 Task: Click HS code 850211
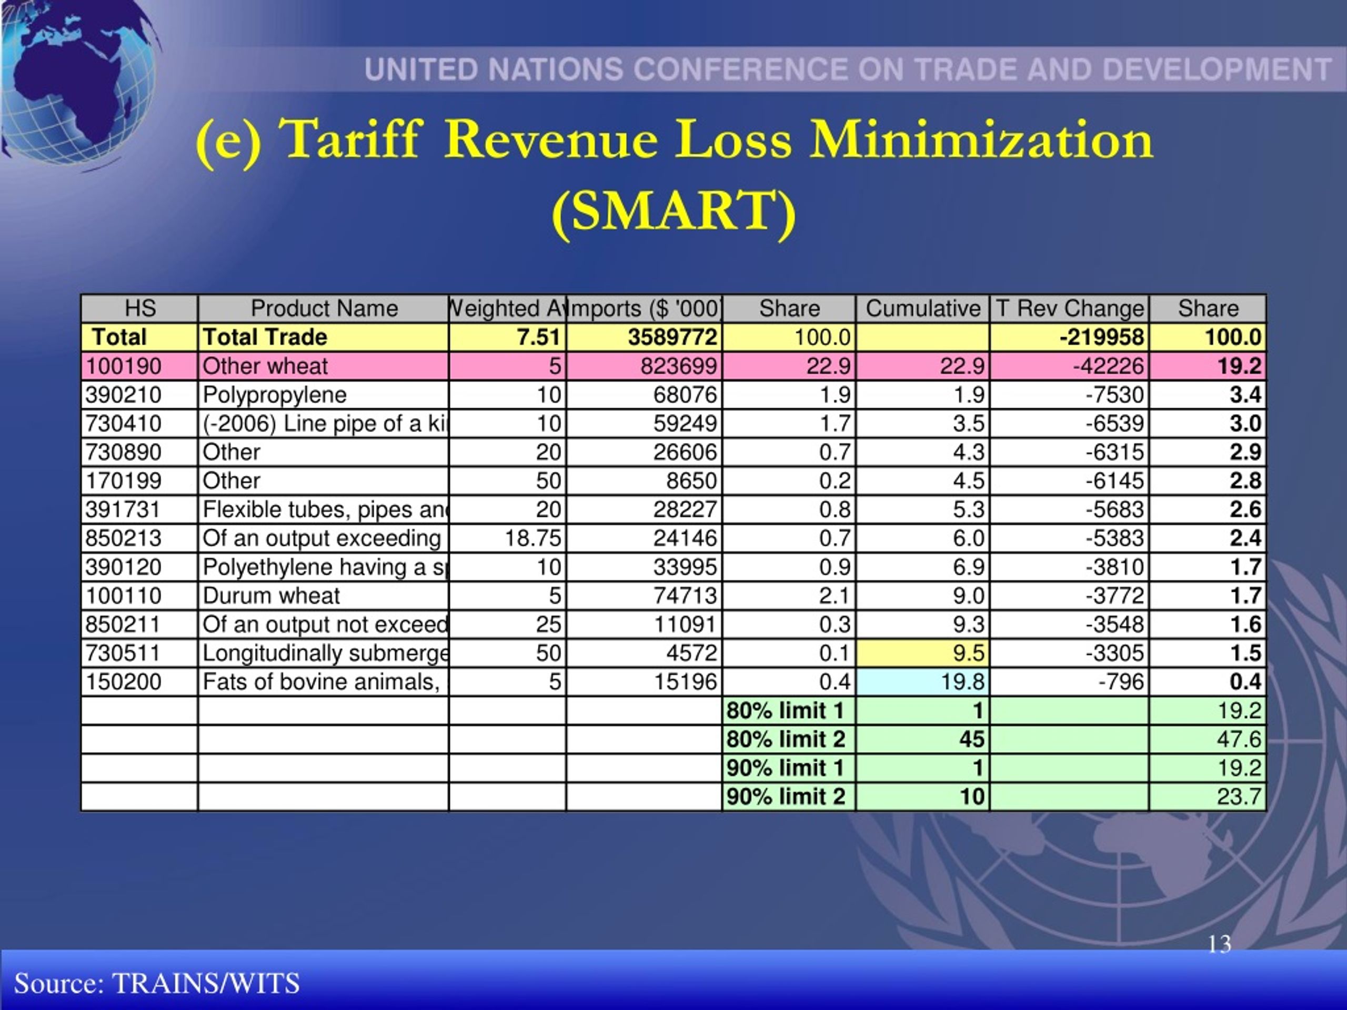pos(139,624)
